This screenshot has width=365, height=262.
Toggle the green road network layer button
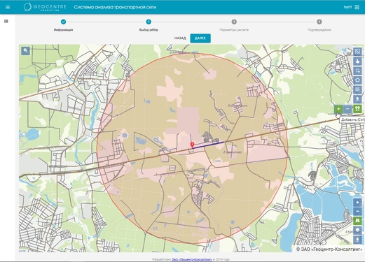[x=357, y=221]
